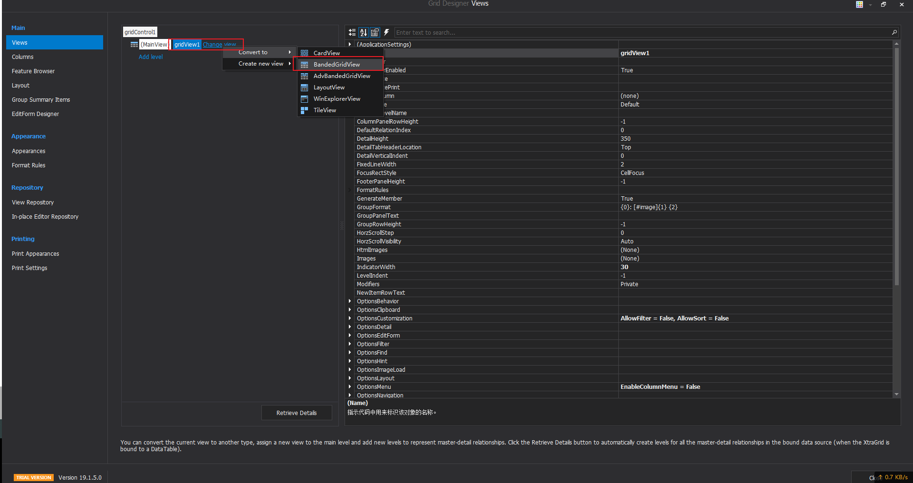The height and width of the screenshot is (483, 913).
Task: Open Print Appearances sidebar item
Action: (55, 253)
